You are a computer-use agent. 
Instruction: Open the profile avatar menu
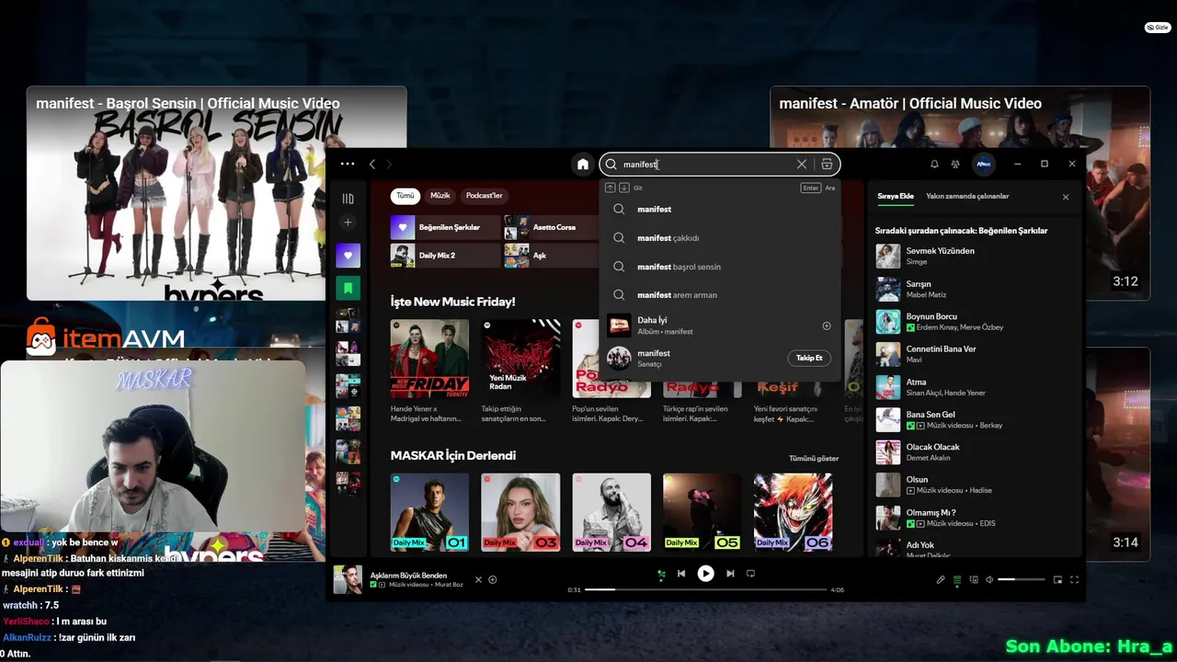(x=983, y=165)
